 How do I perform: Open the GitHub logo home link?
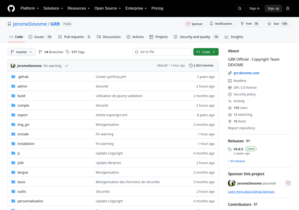click(11, 8)
